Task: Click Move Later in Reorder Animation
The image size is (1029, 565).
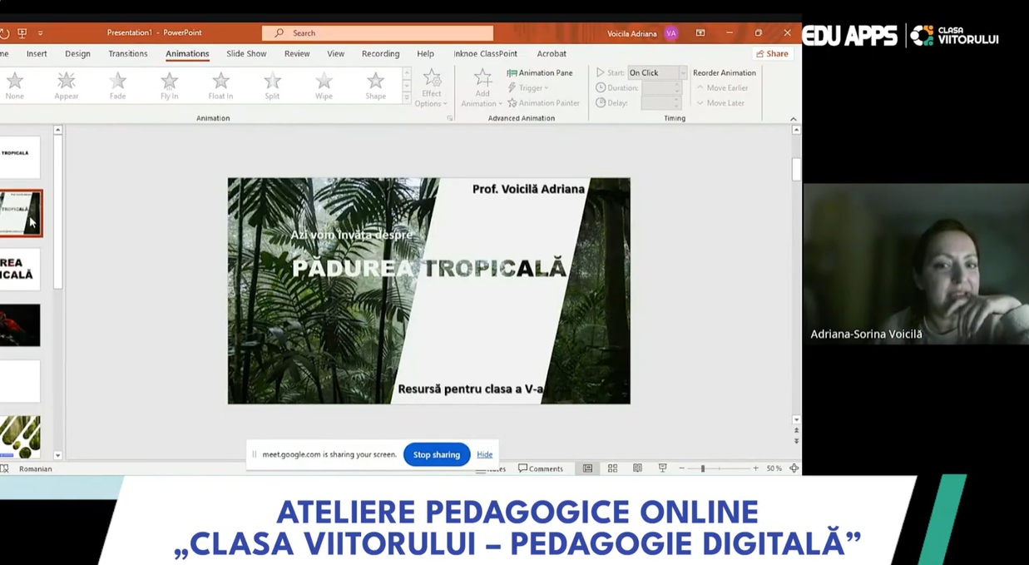Action: [720, 102]
